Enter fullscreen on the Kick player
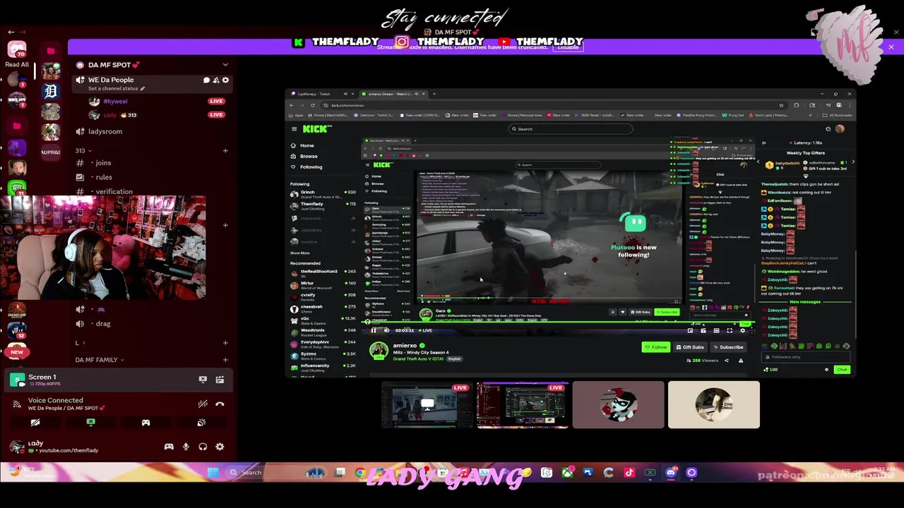The height and width of the screenshot is (508, 904). pyautogui.click(x=729, y=330)
